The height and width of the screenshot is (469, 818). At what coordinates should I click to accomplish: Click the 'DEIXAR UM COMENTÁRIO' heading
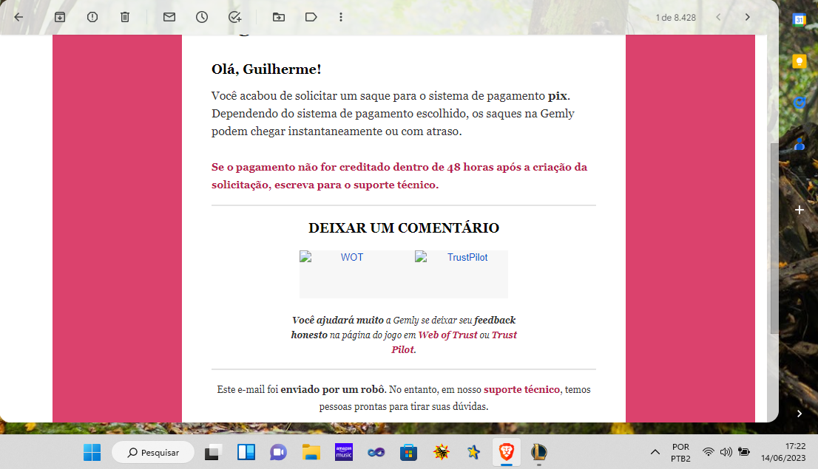click(404, 228)
